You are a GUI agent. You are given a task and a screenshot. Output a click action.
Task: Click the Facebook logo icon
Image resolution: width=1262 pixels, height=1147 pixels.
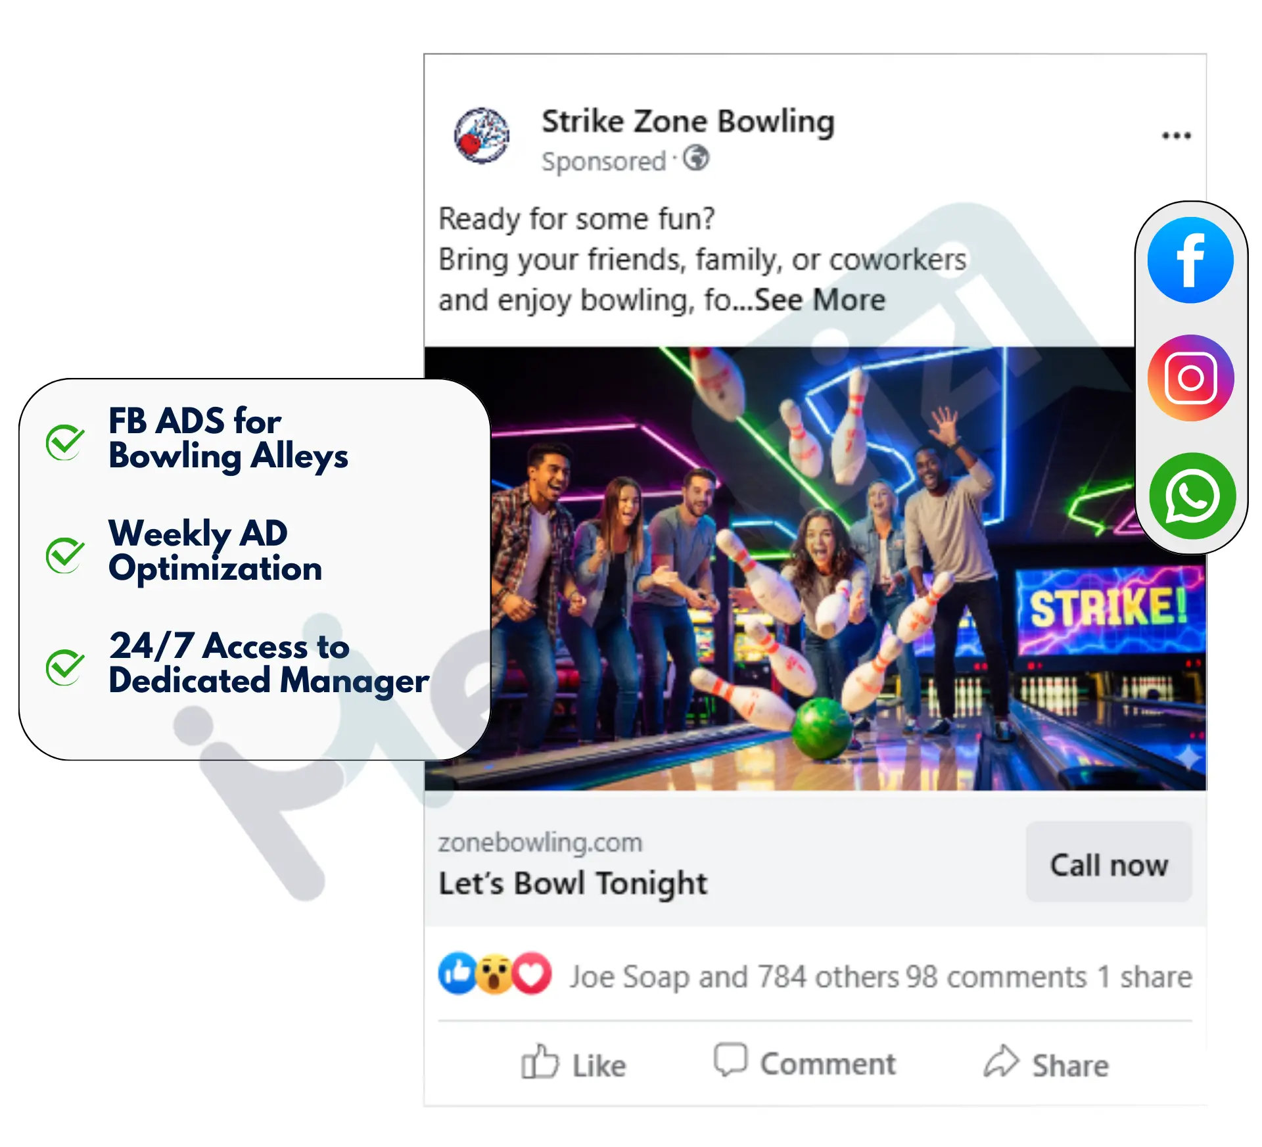click(1190, 260)
